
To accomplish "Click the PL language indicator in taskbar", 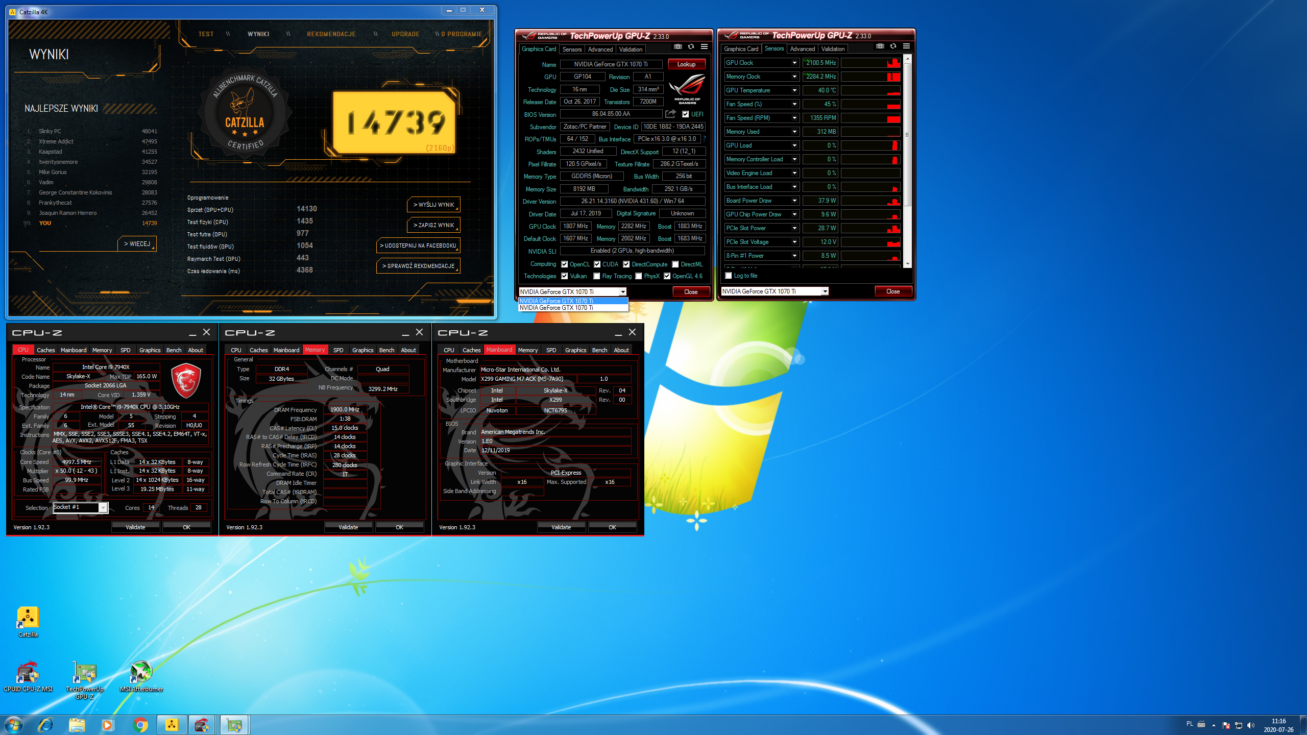I will [x=1190, y=724].
